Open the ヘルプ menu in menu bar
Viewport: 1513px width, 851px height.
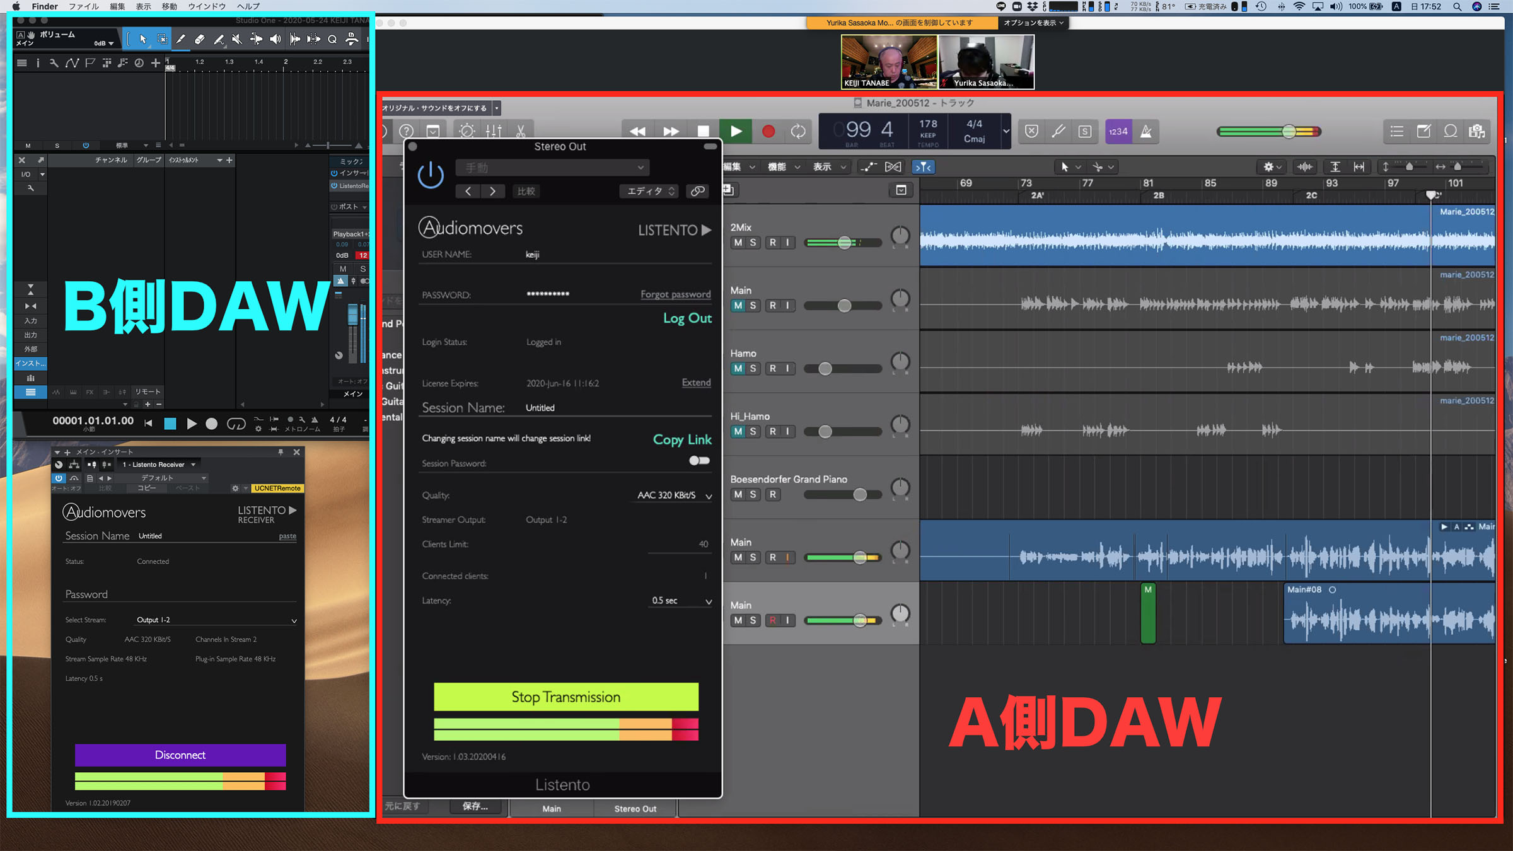tap(248, 6)
